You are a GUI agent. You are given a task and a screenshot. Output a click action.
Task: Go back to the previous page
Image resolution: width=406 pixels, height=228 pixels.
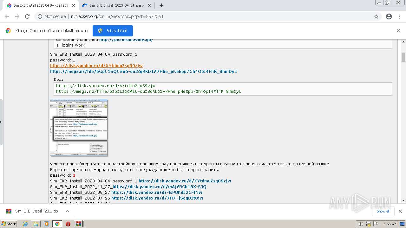[x=7, y=16]
